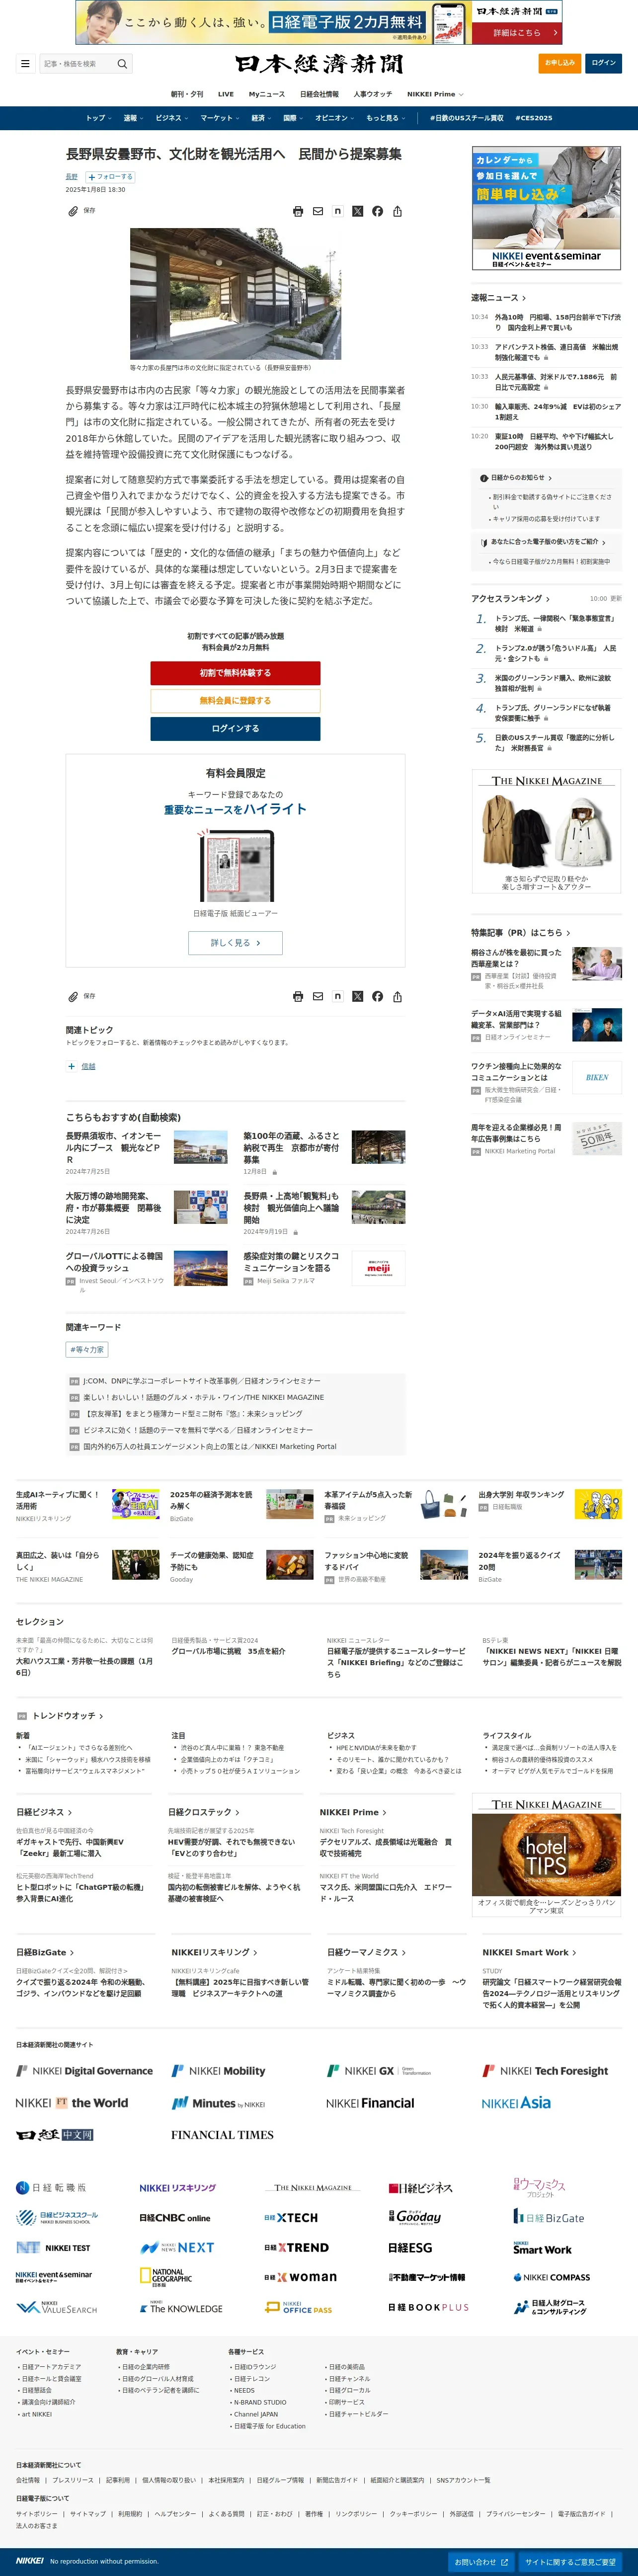Click the お問い合わせ footer button

(x=482, y=2562)
